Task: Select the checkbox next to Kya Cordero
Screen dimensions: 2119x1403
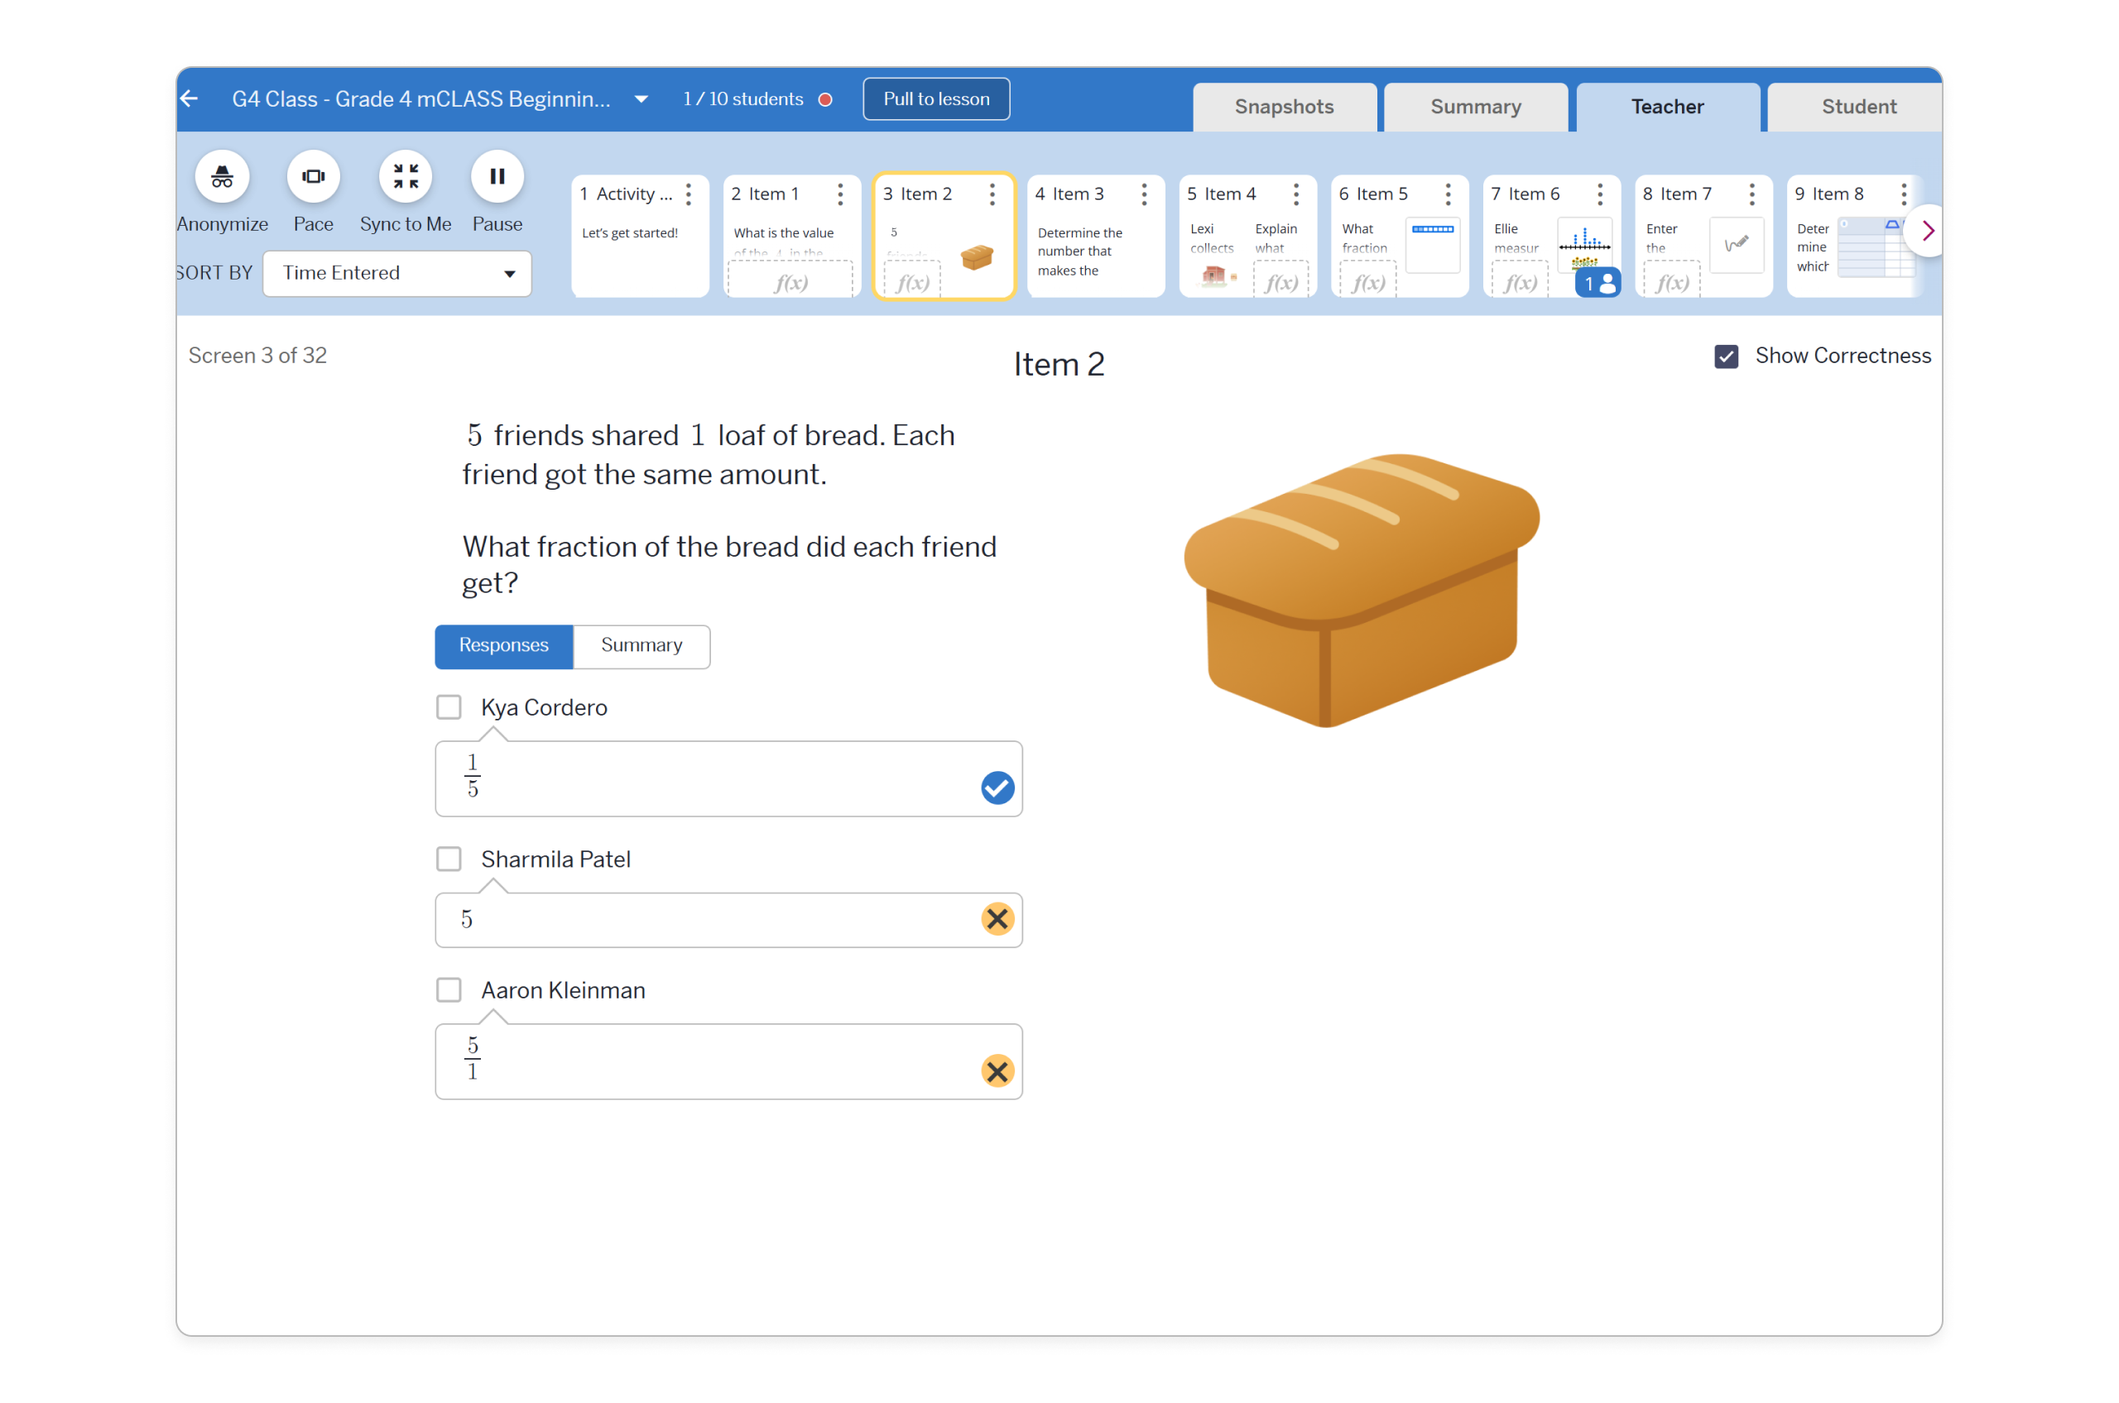Action: pos(449,706)
